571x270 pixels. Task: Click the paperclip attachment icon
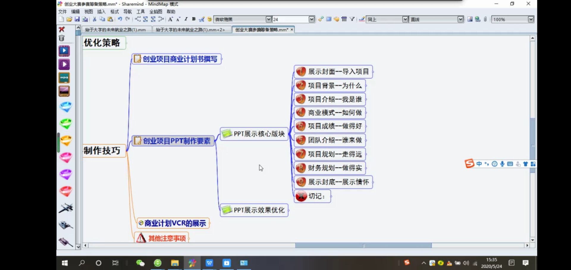point(485,19)
